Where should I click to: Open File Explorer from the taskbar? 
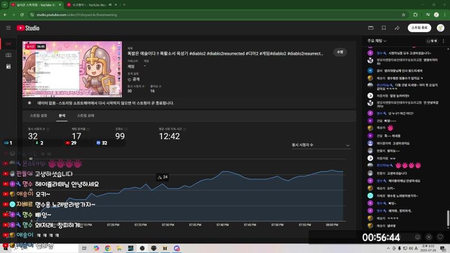click(x=119, y=248)
